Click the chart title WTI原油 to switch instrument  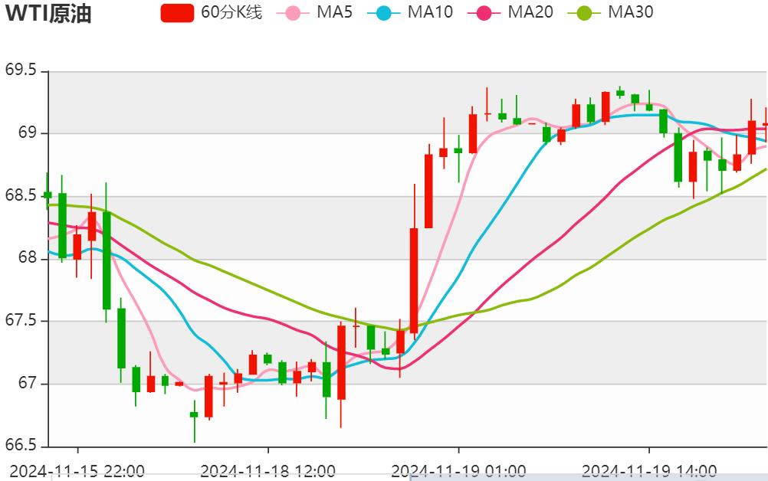coord(48,14)
